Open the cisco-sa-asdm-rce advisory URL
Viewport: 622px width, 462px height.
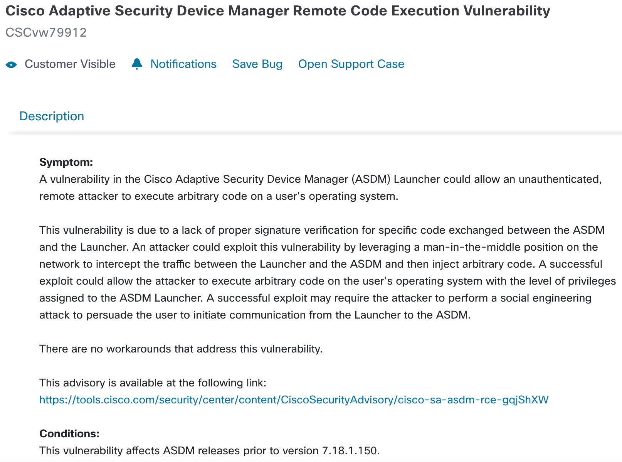tap(294, 400)
